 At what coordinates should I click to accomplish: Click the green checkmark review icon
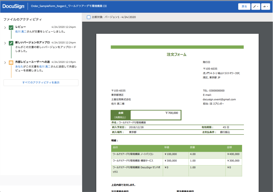click(11, 27)
